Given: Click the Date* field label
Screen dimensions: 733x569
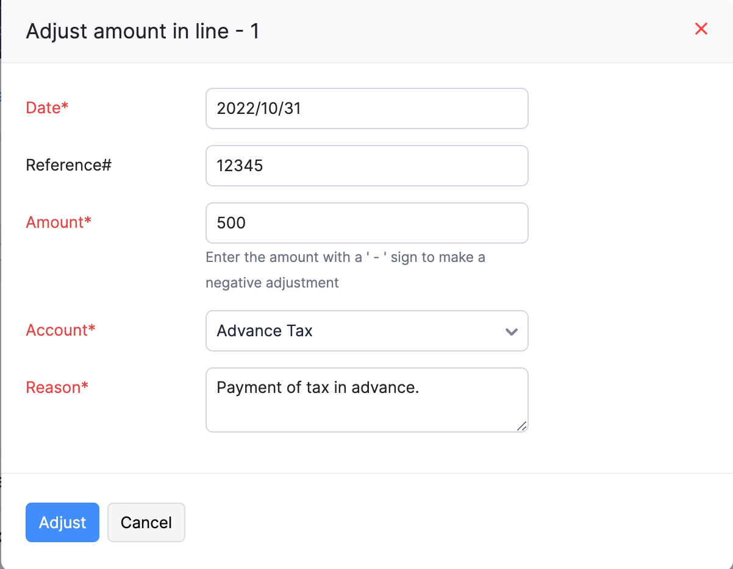Looking at the screenshot, I should point(47,107).
